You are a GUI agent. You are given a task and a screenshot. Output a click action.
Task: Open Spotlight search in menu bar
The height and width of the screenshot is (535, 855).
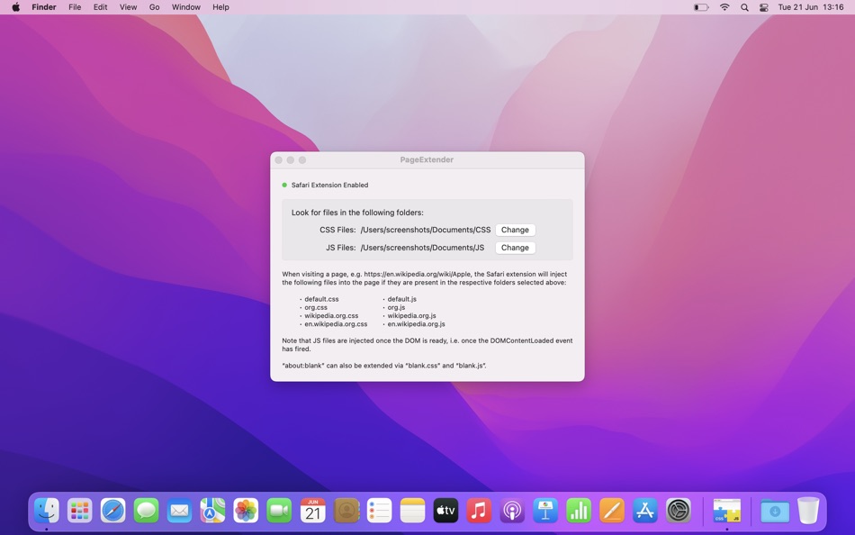744,7
